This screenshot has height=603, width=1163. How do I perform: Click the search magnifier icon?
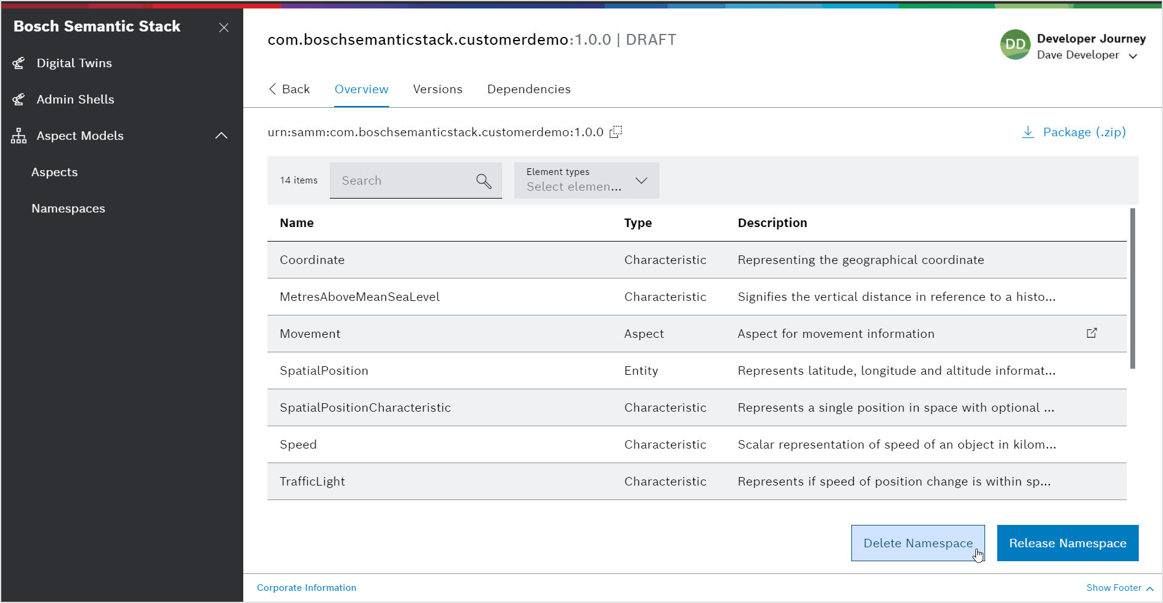point(483,180)
